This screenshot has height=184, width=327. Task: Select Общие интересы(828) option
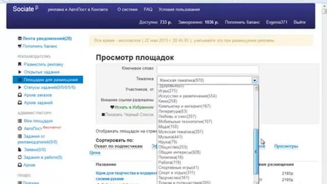coord(179,152)
